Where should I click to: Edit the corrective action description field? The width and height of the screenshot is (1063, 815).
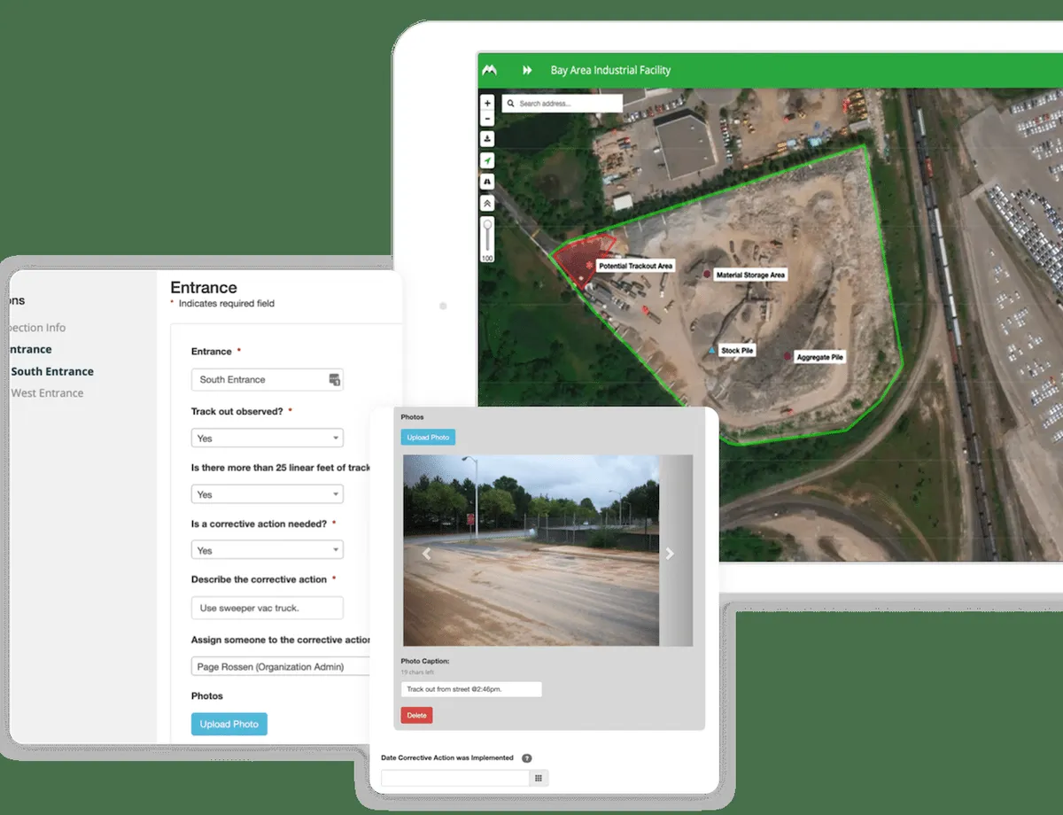pos(267,608)
